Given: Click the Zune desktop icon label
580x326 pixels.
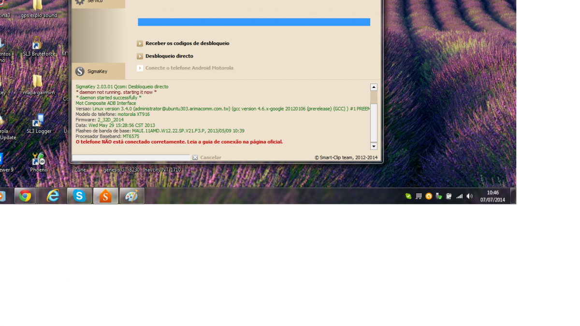Looking at the screenshot, I should point(80,170).
